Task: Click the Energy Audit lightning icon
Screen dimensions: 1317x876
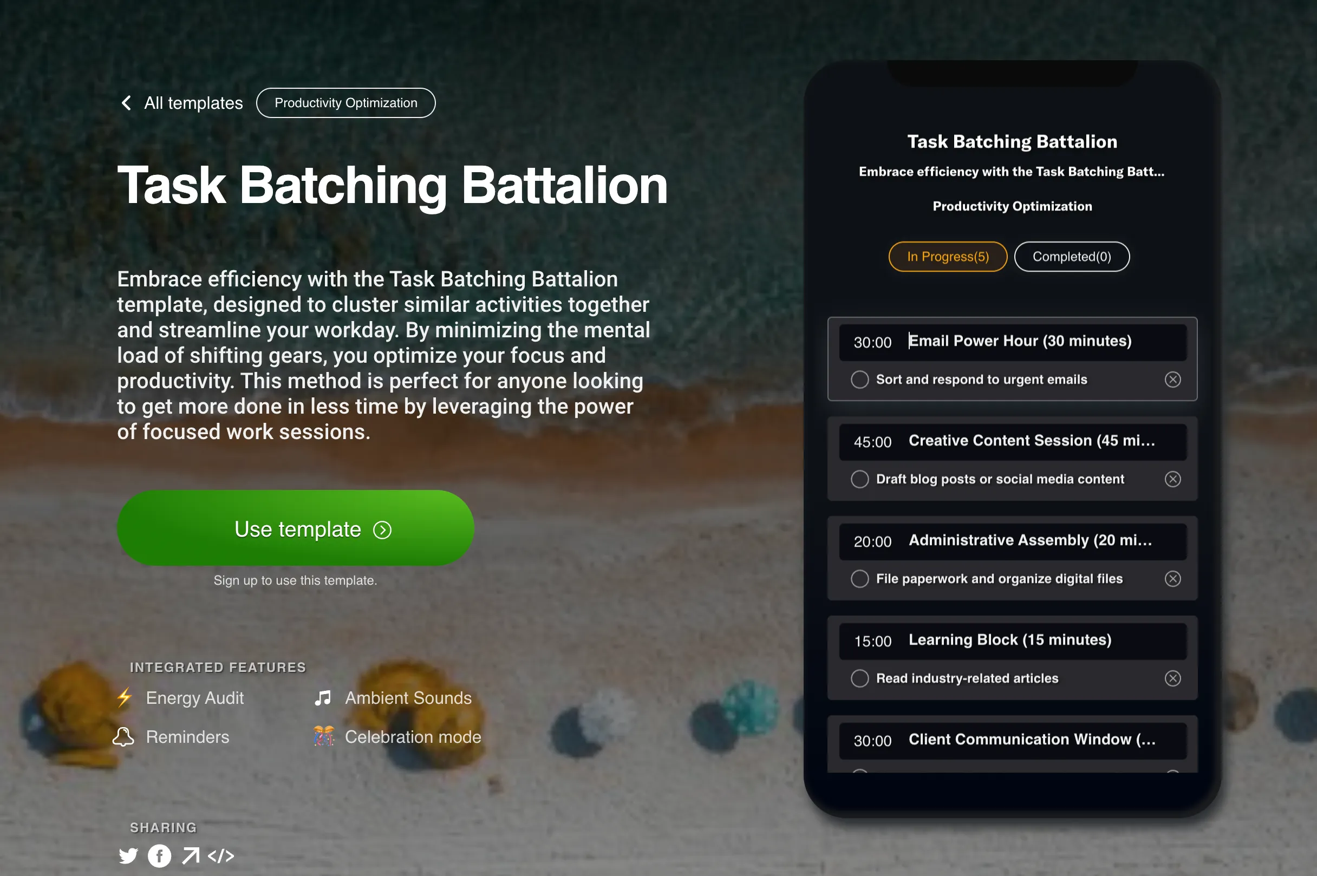Action: [125, 697]
